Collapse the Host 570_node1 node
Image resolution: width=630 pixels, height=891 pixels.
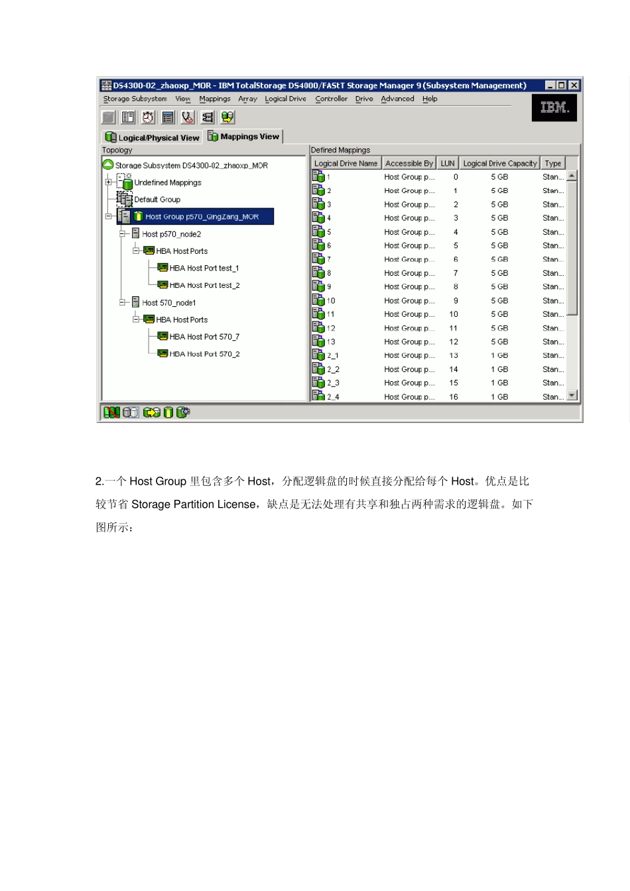click(x=122, y=302)
